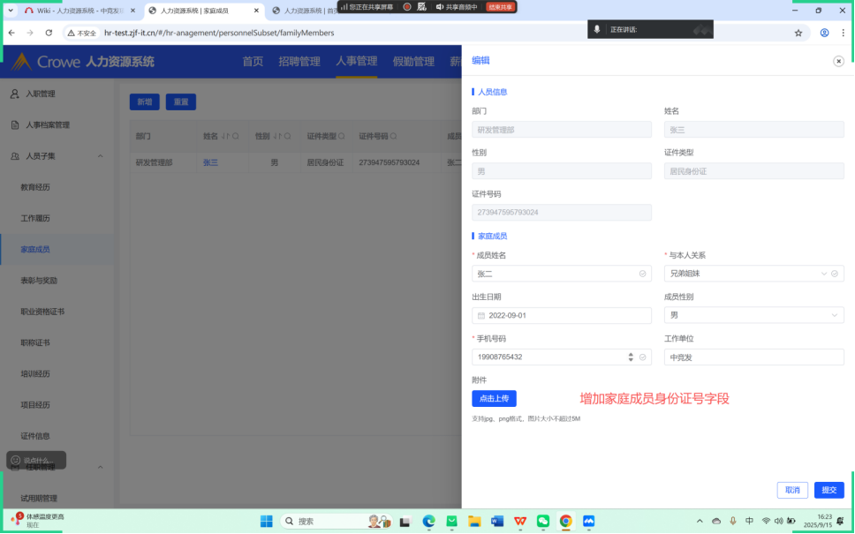Click the 点击上传 upload button
The image size is (855, 534).
[494, 398]
